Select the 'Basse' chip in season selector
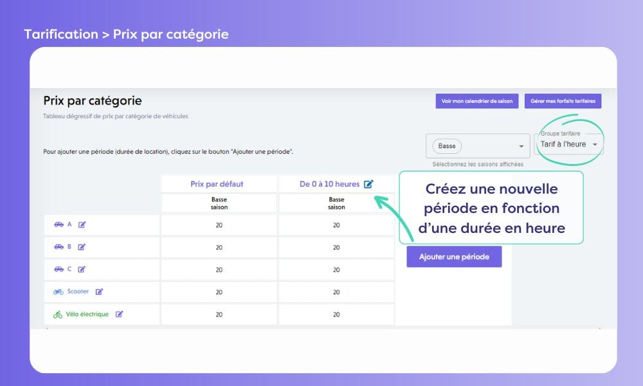 [x=447, y=146]
